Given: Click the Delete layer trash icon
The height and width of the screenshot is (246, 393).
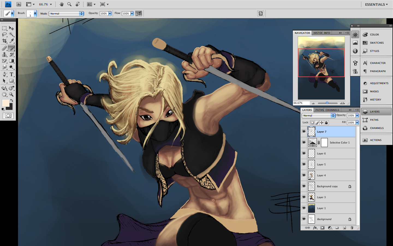Looking at the screenshot, I should [x=352, y=228].
